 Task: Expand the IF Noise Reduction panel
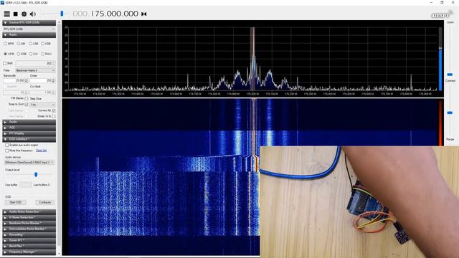click(29, 217)
